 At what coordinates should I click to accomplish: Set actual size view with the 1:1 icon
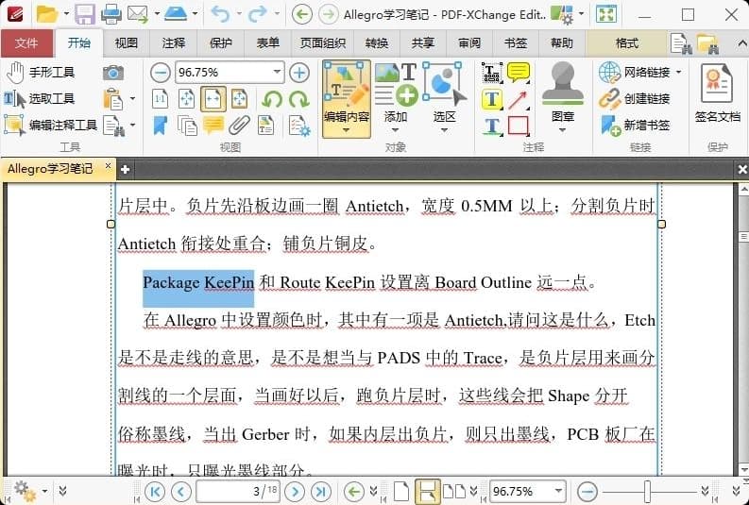point(160,99)
